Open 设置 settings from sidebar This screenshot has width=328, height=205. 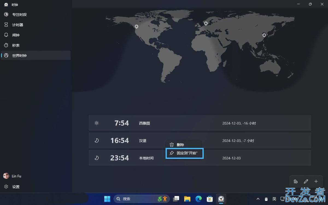tap(36, 187)
